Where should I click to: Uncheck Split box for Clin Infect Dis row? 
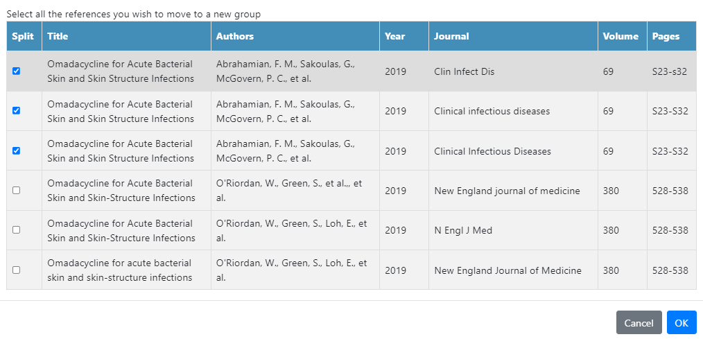point(16,71)
